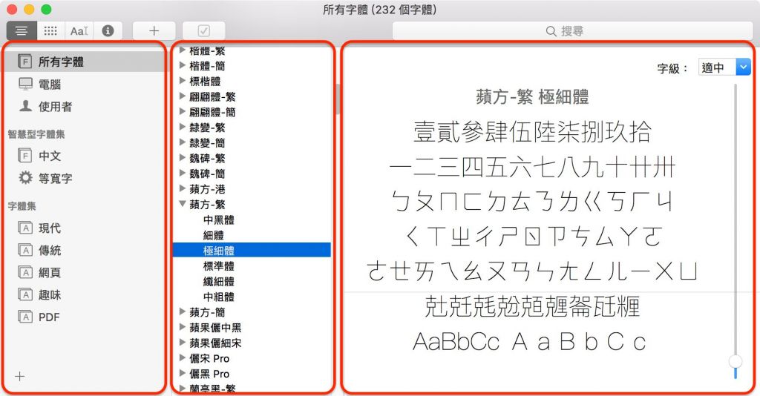The width and height of the screenshot is (760, 396).
Task: Open the 字級 size dropdown showing 適中
Action: click(x=724, y=67)
